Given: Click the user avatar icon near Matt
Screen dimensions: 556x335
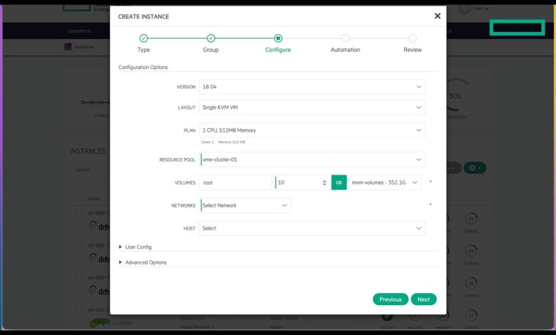Looking at the screenshot, I should [x=465, y=9].
